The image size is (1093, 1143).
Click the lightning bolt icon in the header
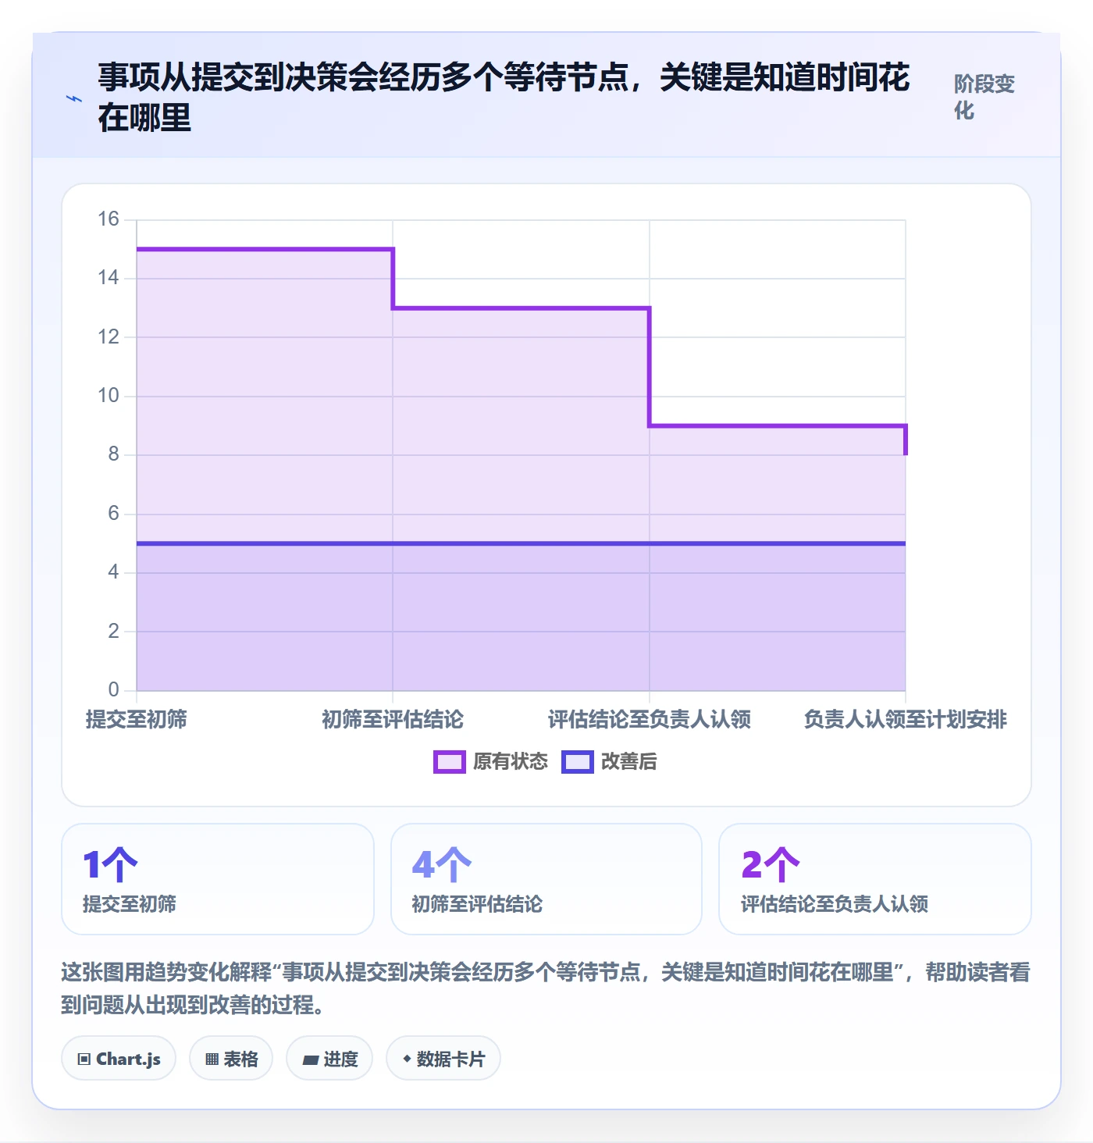(74, 99)
